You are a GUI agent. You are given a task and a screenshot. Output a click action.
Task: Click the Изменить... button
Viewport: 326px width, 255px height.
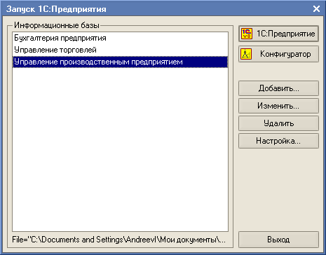[278, 106]
